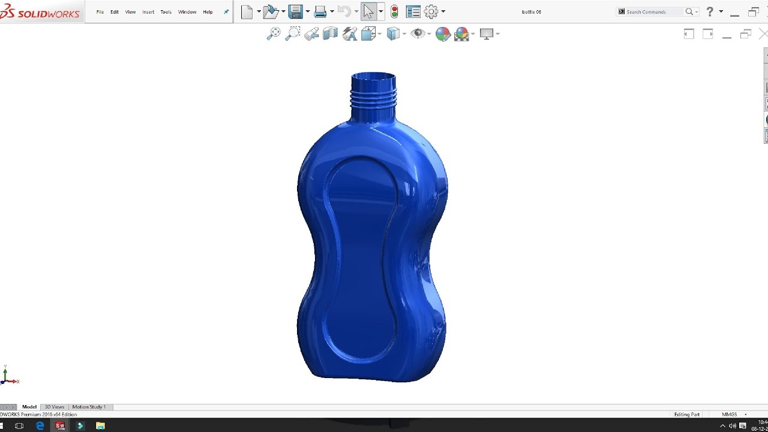The image size is (768, 432).
Task: Launch Edge browser from taskbar
Action: (x=40, y=425)
